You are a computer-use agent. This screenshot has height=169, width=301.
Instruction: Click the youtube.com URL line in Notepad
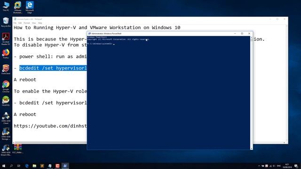[50, 126]
